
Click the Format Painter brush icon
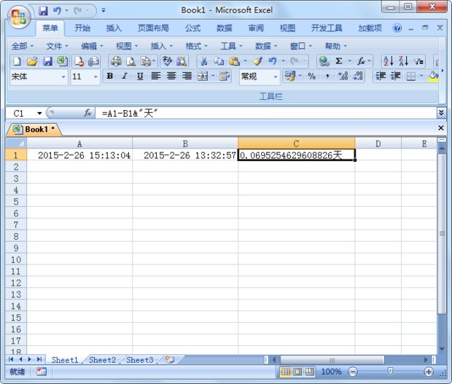(257, 61)
